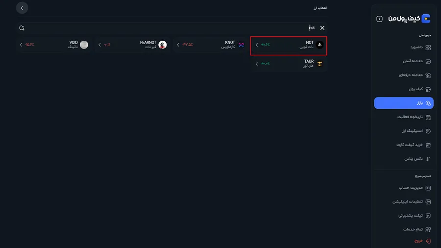441x248 pixels.
Task: Click the KNOT coin logo icon
Action: 241,45
